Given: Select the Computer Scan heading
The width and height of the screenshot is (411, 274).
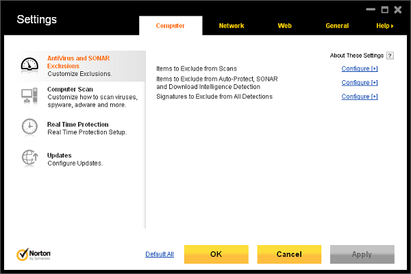Looking at the screenshot, I should click(x=70, y=89).
